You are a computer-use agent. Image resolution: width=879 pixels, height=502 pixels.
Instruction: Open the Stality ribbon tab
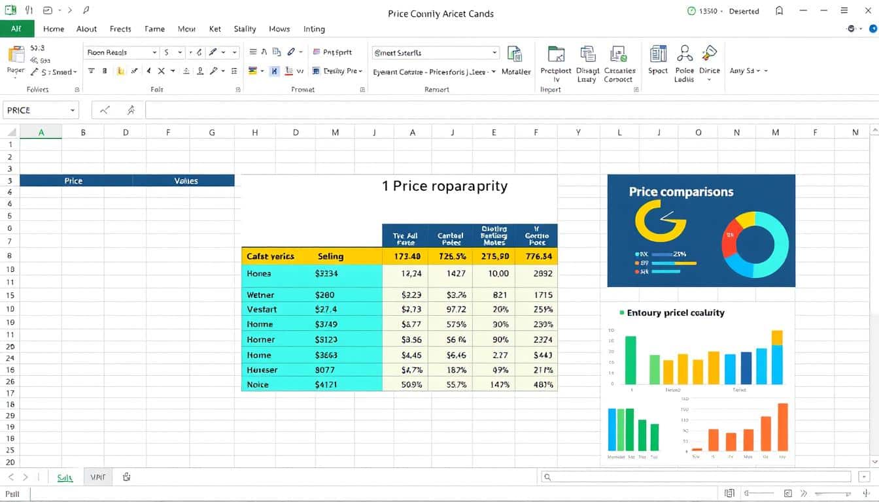coord(245,29)
